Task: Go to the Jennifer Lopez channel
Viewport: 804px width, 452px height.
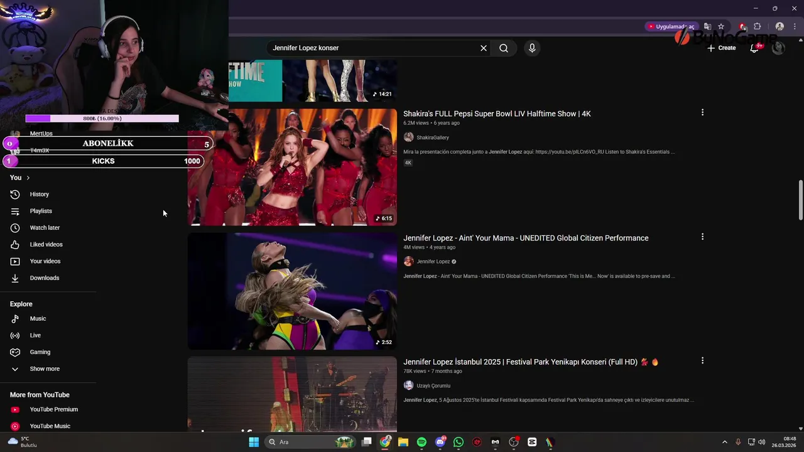Action: coord(433,262)
